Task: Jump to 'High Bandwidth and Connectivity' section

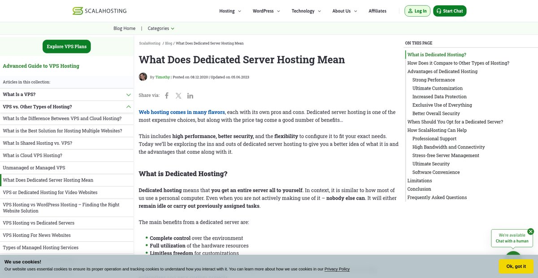Action: (448, 147)
